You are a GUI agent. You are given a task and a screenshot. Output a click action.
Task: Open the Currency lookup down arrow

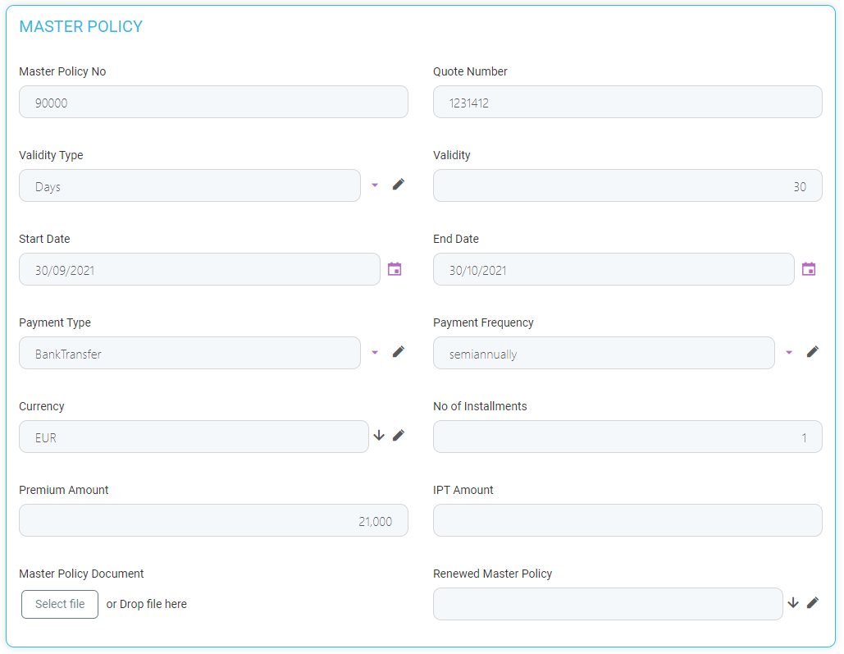click(x=379, y=436)
